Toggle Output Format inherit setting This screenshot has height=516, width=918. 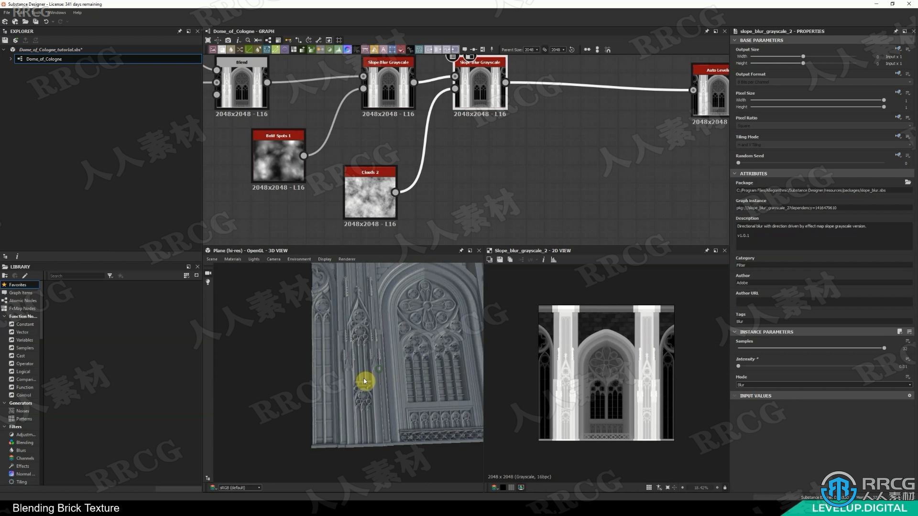(898, 74)
